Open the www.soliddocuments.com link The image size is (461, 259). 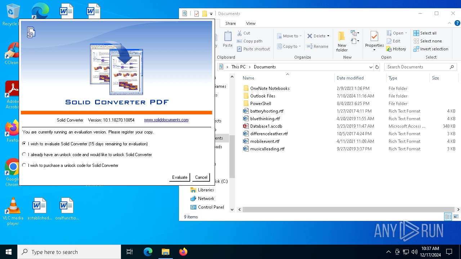[166, 120]
